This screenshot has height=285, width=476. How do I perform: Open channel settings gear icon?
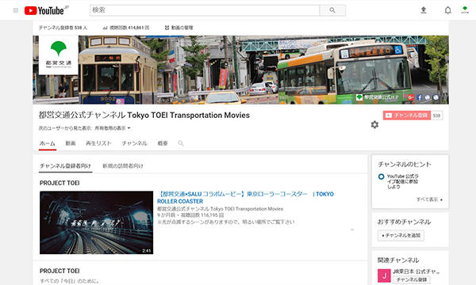pos(374,124)
